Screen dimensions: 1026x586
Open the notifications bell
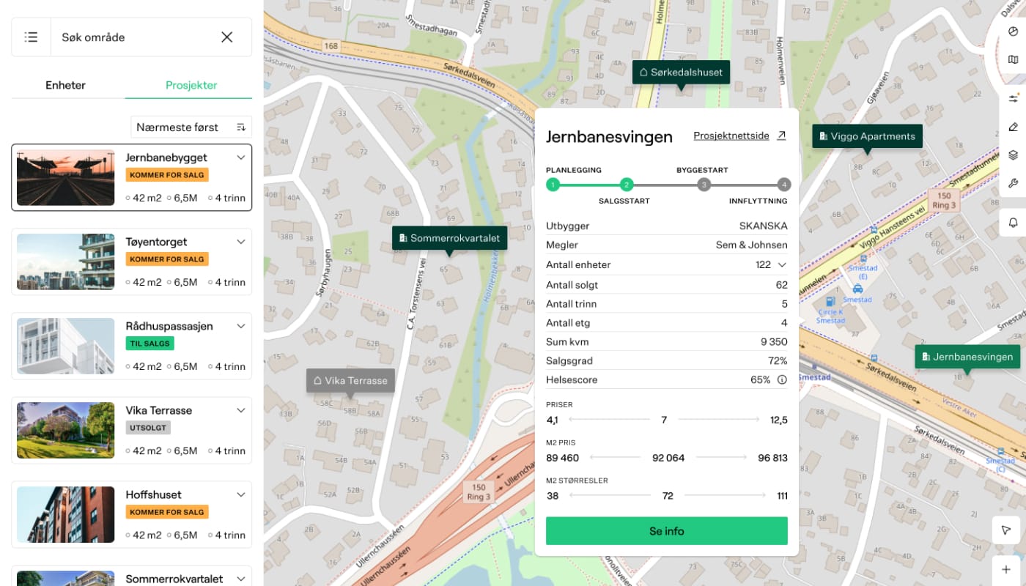click(x=1014, y=223)
